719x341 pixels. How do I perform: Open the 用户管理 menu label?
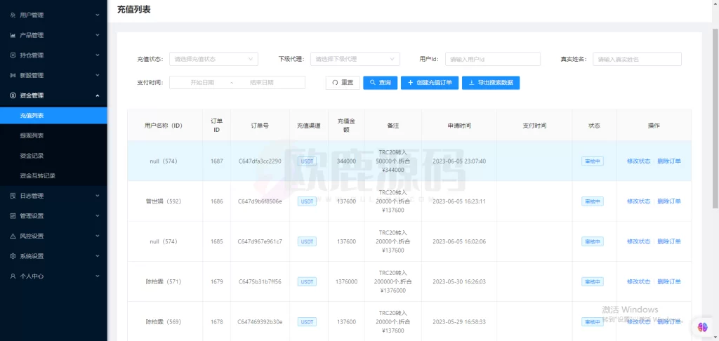click(32, 15)
